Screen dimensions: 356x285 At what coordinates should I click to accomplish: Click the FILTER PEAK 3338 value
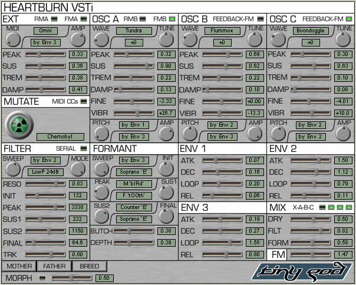coord(78,207)
